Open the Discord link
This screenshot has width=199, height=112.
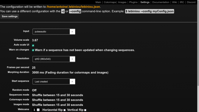191,2
